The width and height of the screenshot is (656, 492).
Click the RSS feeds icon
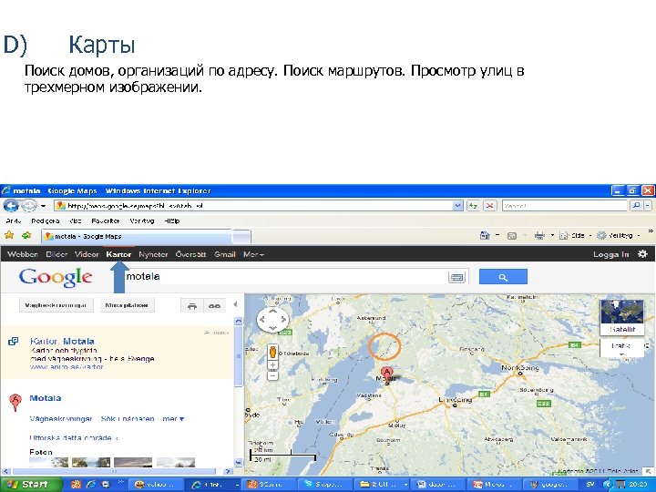point(512,236)
